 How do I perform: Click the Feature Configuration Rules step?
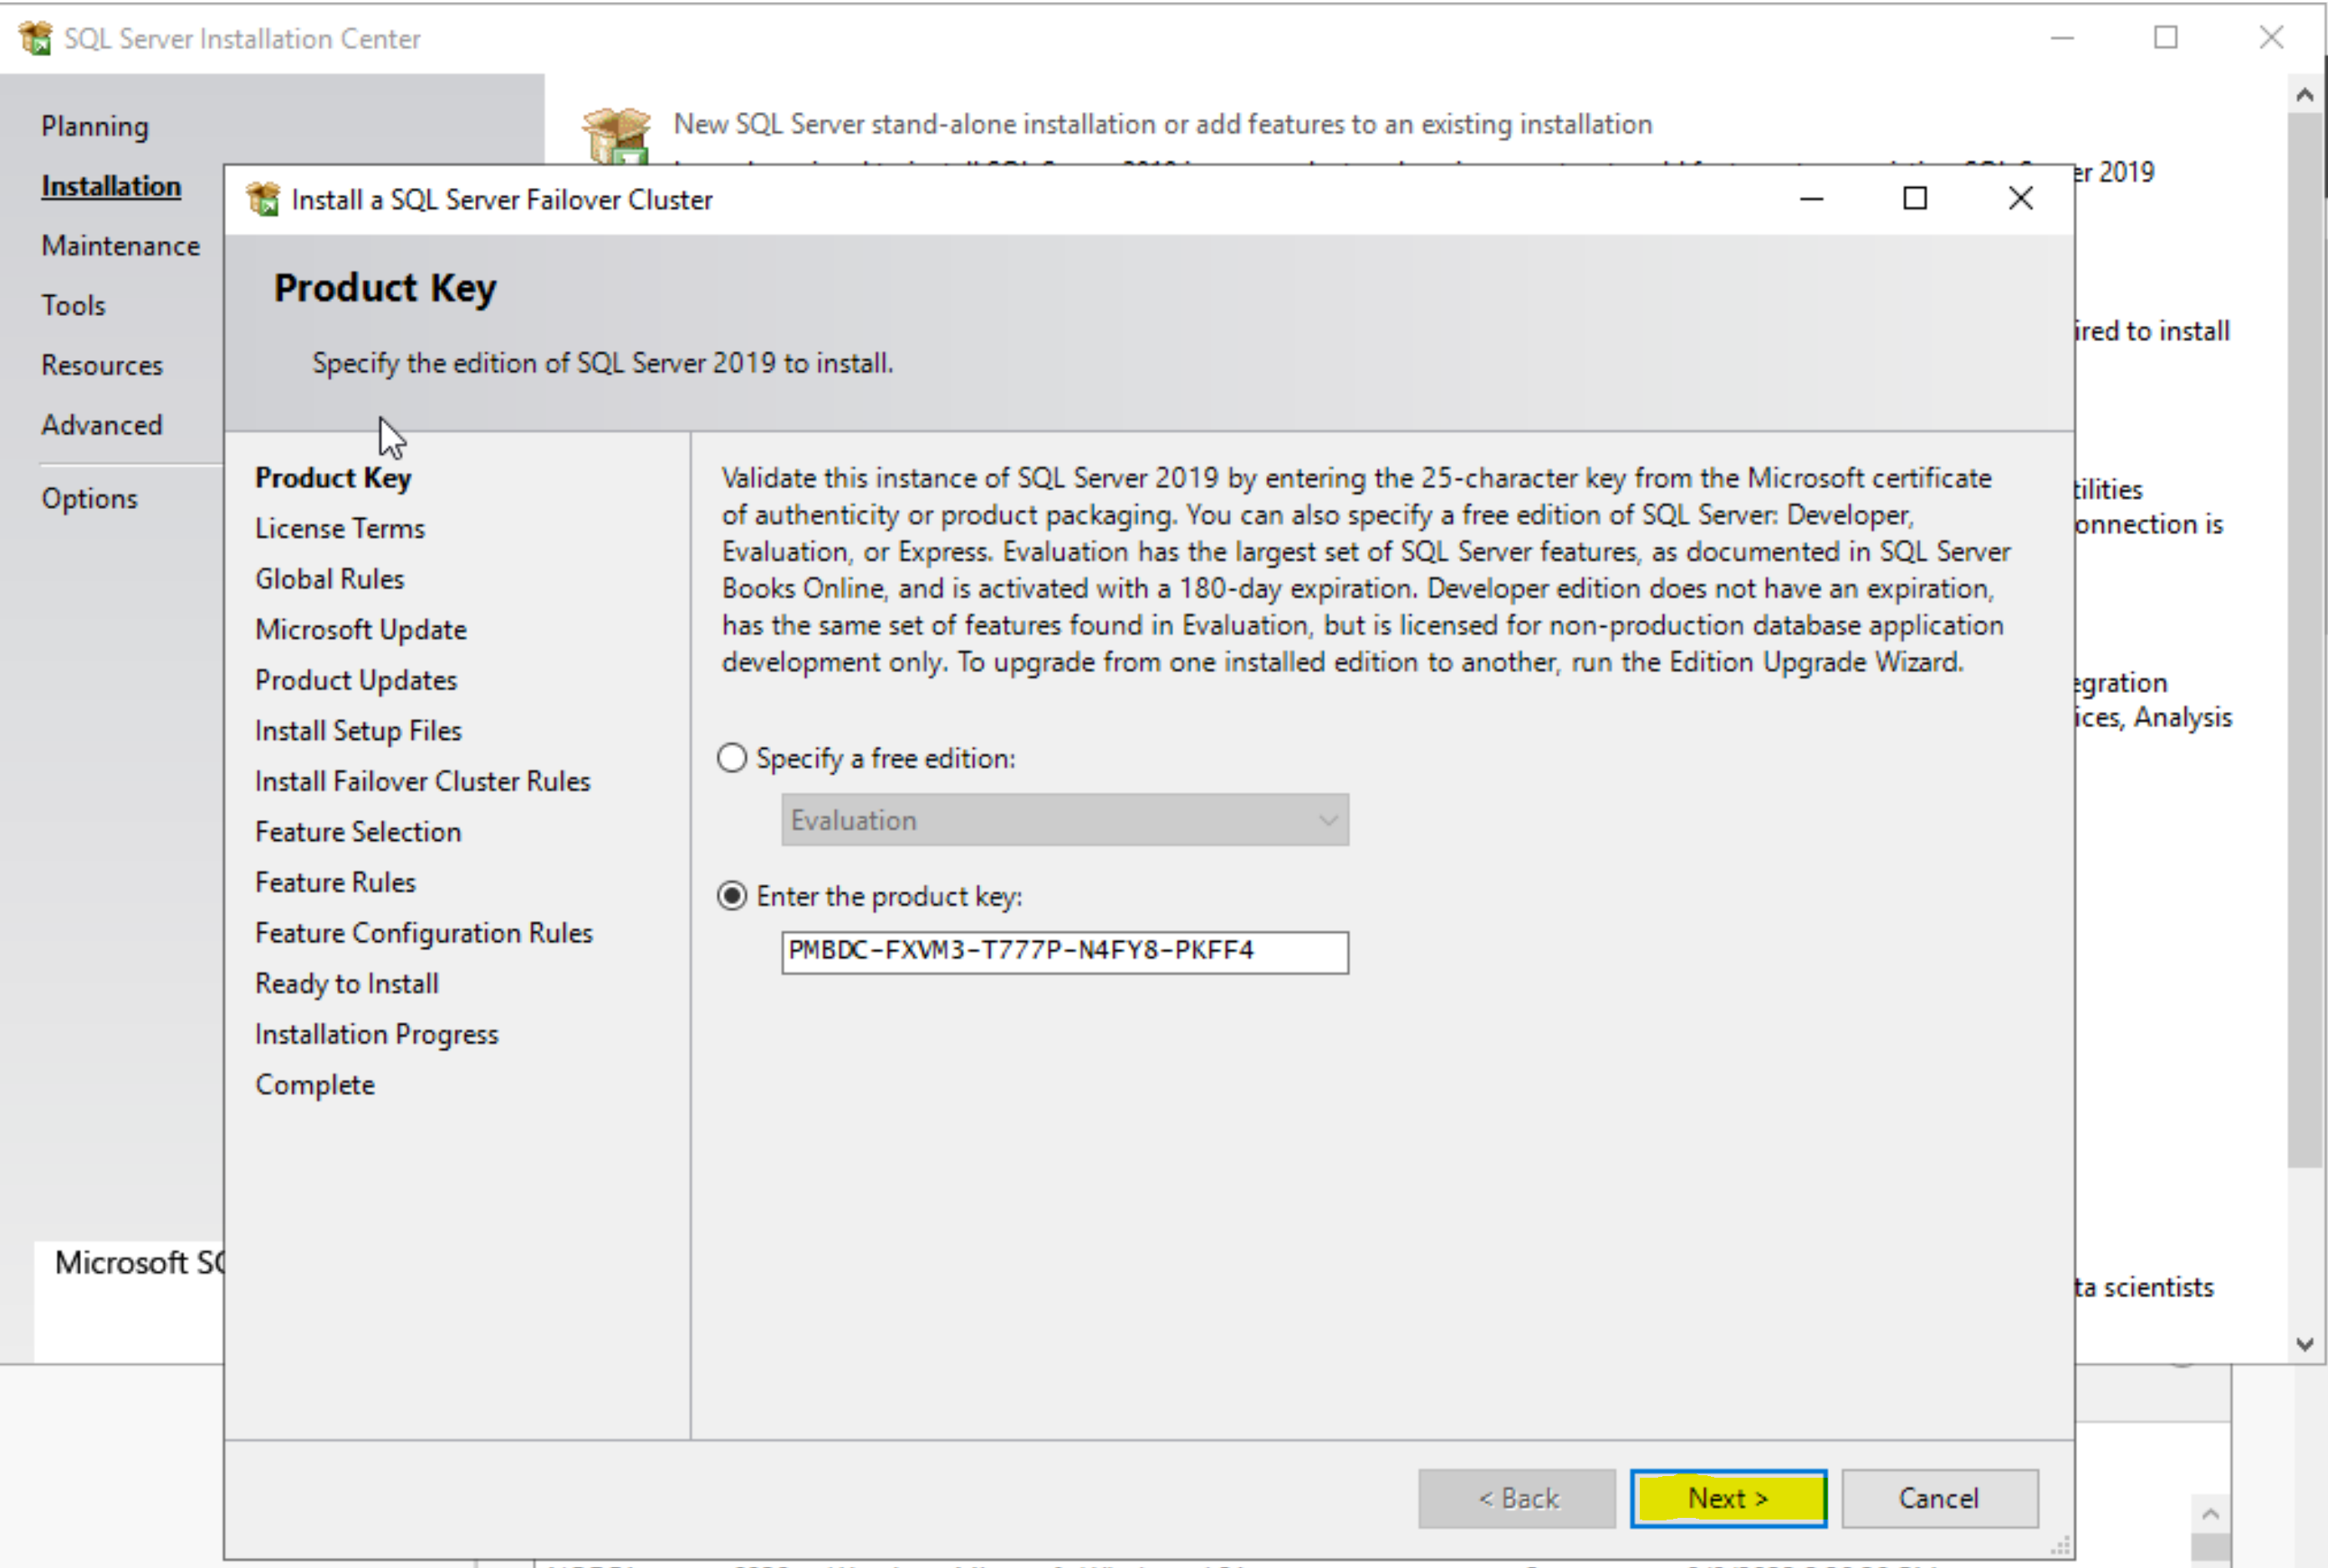click(x=424, y=933)
